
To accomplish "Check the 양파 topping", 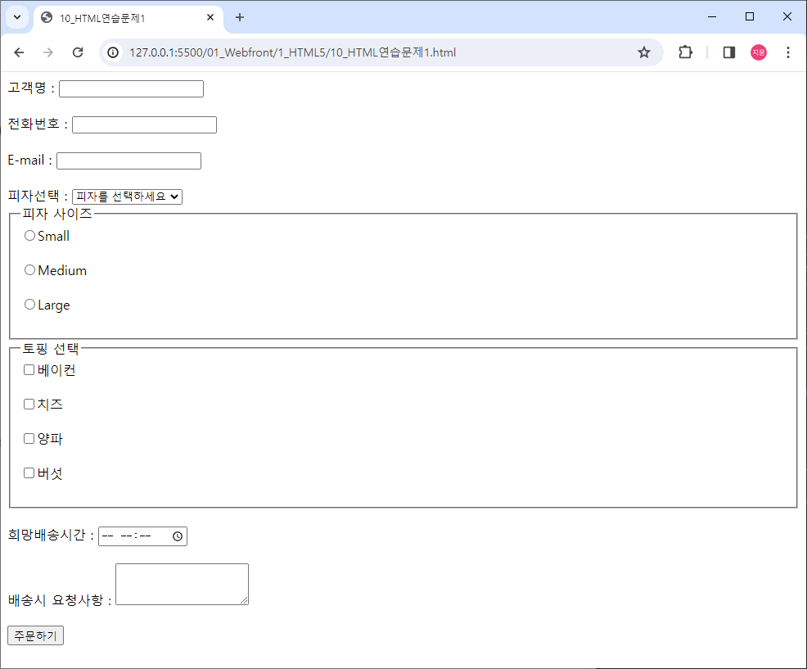I will click(x=29, y=438).
